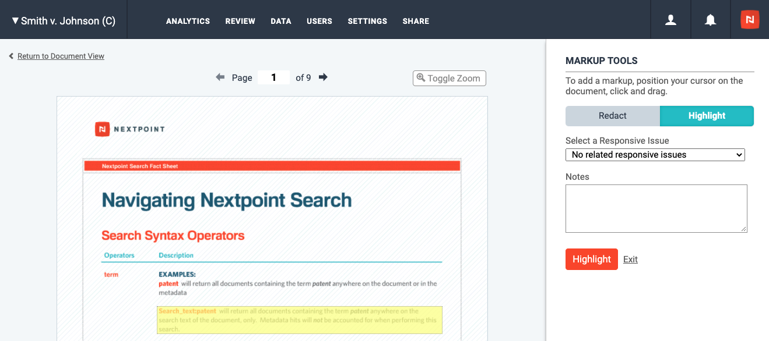
Task: Open the Share menu
Action: [416, 21]
